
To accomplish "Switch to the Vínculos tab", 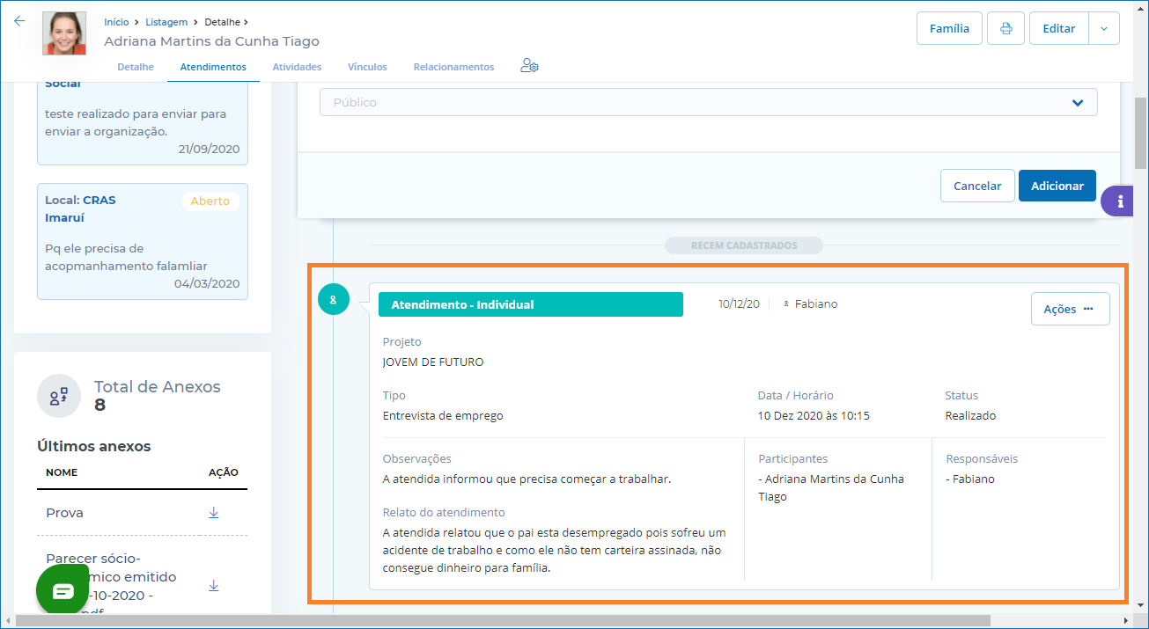I will tap(367, 67).
